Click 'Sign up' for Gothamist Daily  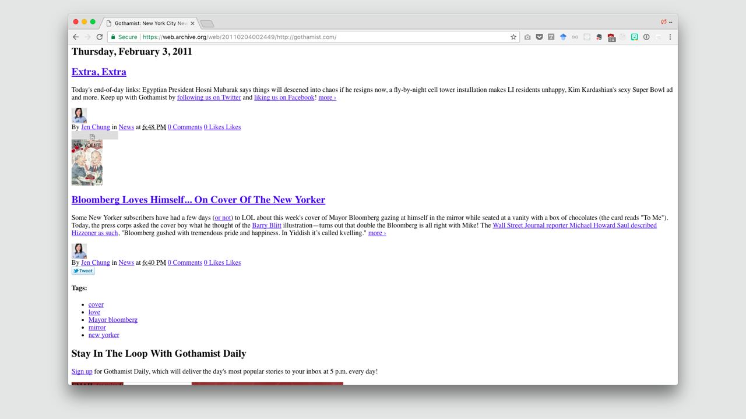[x=82, y=371]
